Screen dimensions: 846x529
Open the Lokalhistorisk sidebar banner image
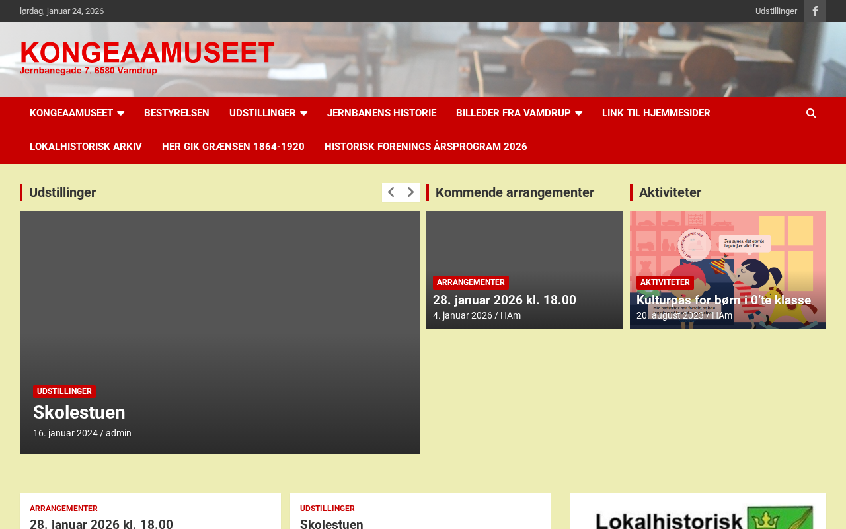(698, 516)
